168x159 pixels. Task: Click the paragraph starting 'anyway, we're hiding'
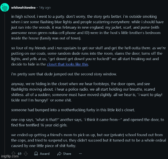87,92
